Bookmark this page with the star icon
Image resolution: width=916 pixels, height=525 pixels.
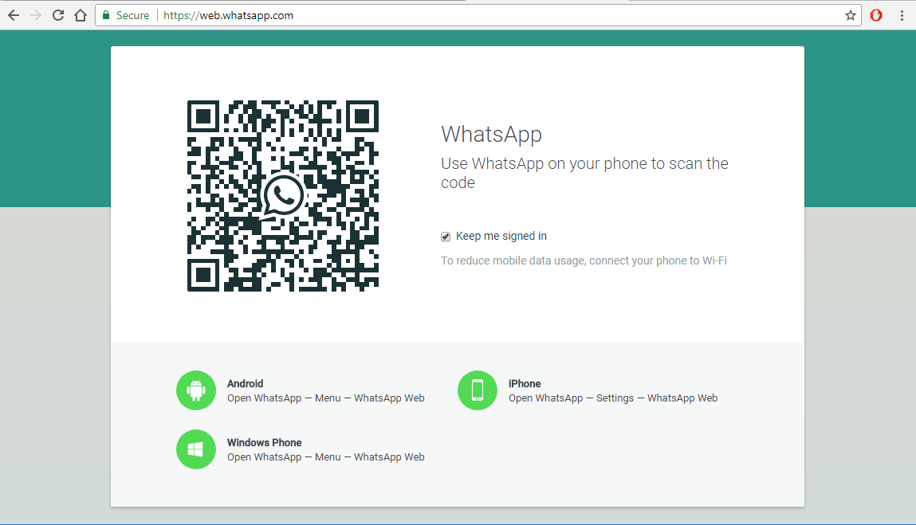pyautogui.click(x=851, y=15)
